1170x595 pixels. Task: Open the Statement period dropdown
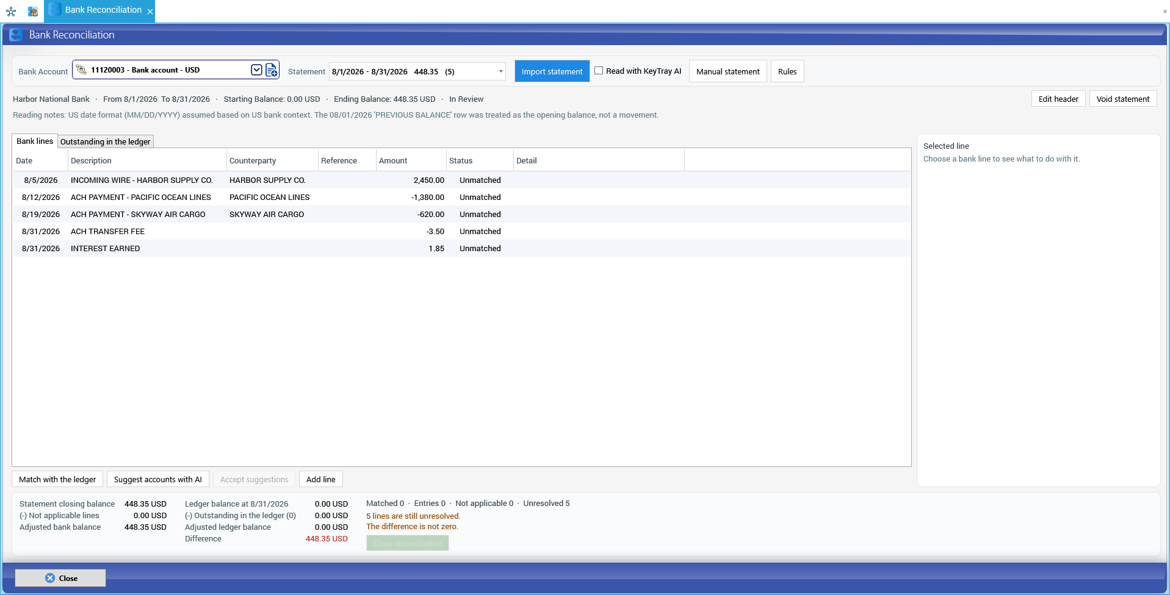500,71
